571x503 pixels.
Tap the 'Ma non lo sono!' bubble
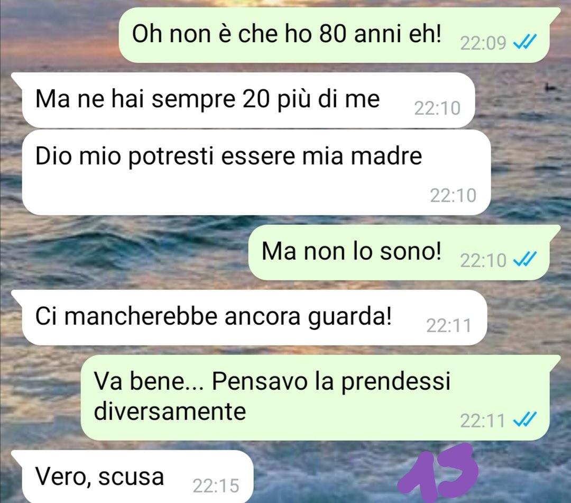[399, 252]
